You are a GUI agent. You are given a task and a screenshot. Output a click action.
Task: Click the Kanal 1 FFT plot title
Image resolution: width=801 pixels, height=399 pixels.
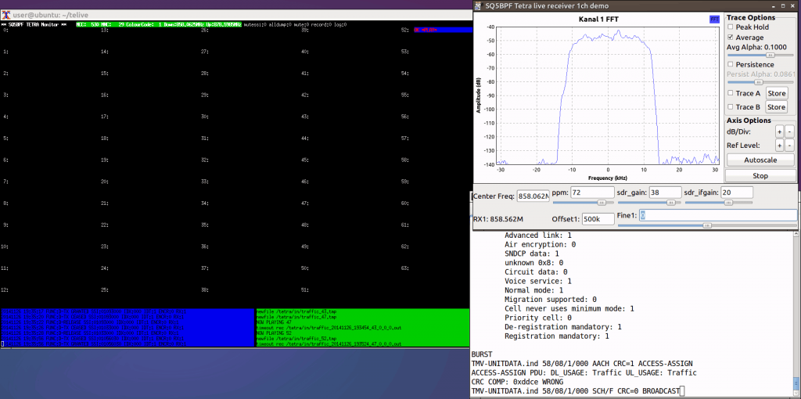click(x=598, y=20)
